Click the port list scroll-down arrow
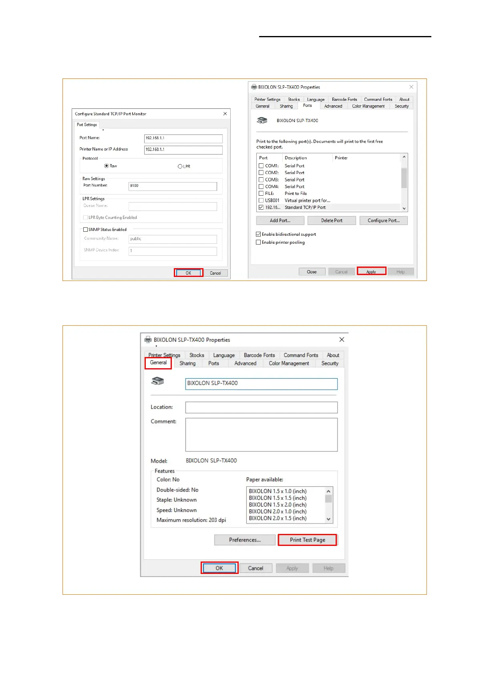The image size is (477, 674). click(404, 208)
